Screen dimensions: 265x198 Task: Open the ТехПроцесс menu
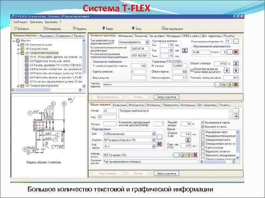tap(20, 22)
